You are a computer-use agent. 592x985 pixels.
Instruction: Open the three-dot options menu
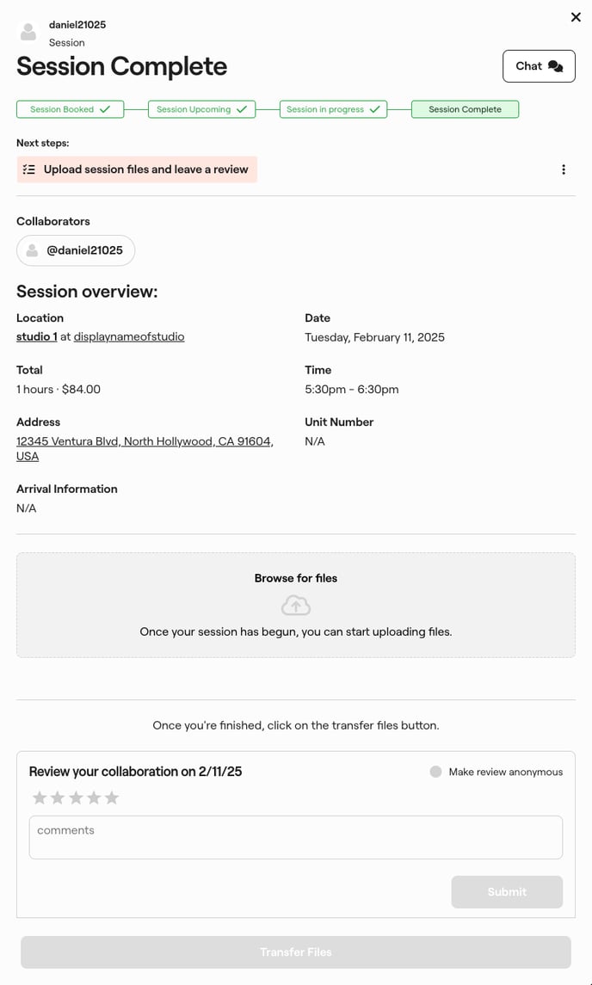pyautogui.click(x=564, y=169)
